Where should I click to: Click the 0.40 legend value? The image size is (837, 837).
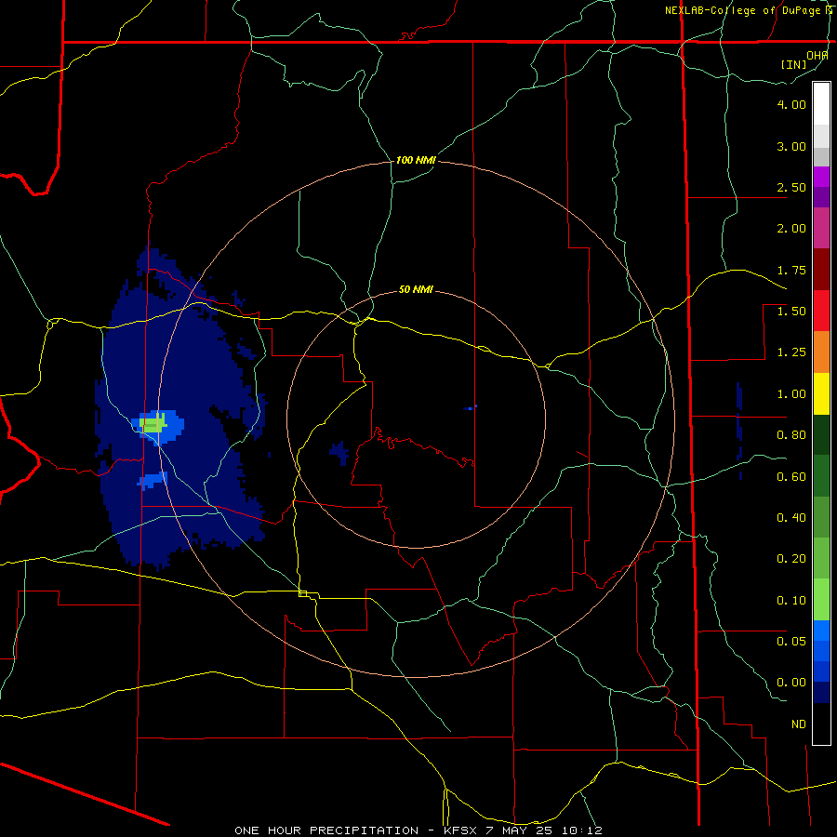click(791, 518)
